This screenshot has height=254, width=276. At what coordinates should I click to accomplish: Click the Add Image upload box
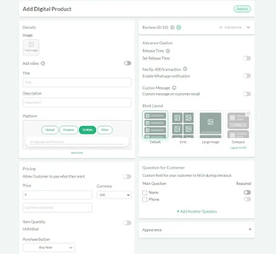31,48
